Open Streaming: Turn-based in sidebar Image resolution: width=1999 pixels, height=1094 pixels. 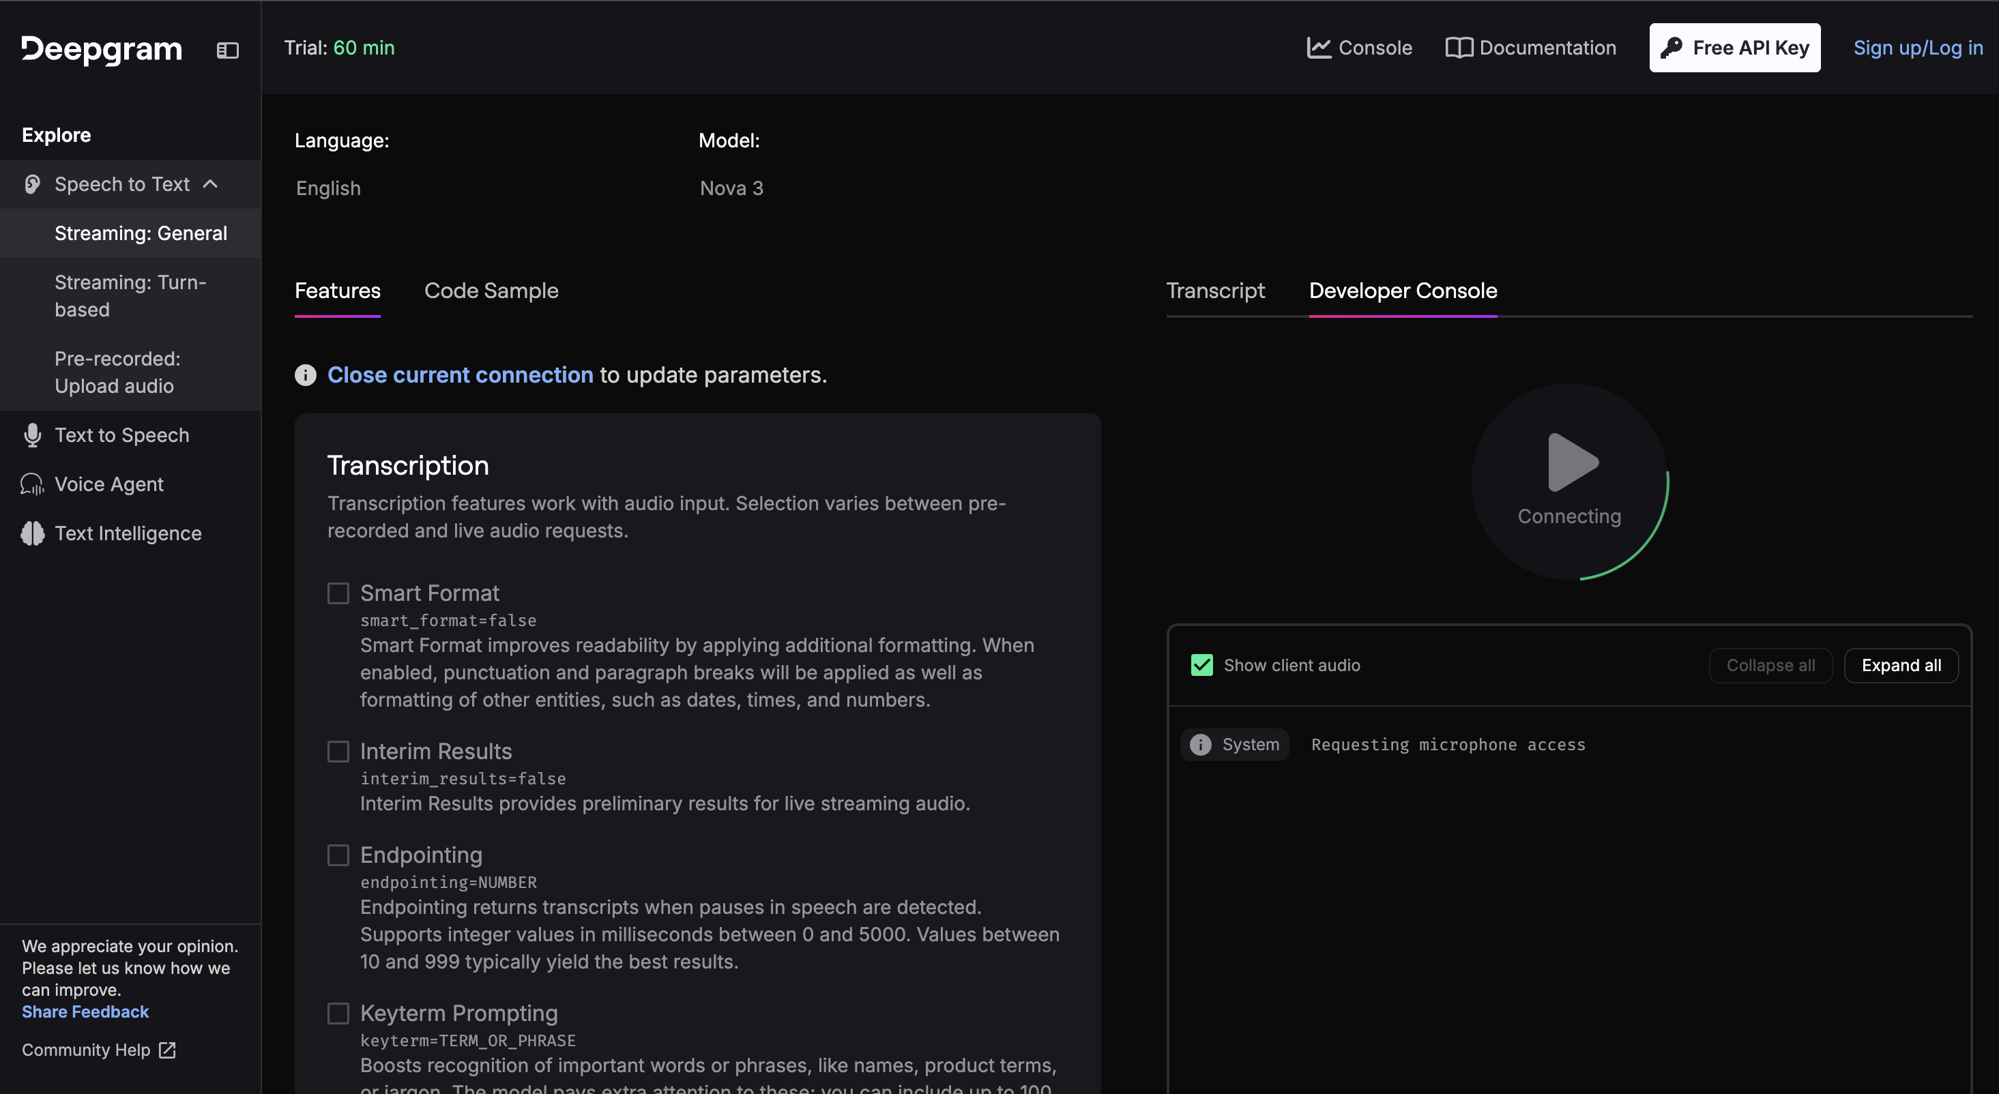130,297
